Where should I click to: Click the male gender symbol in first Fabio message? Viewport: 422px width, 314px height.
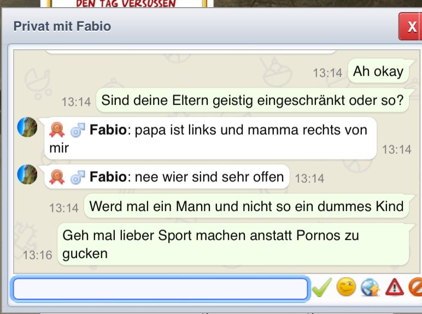[x=78, y=130]
